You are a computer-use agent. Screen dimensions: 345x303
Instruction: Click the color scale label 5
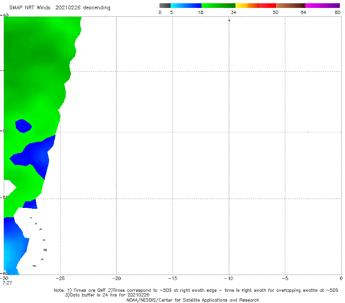(x=172, y=13)
